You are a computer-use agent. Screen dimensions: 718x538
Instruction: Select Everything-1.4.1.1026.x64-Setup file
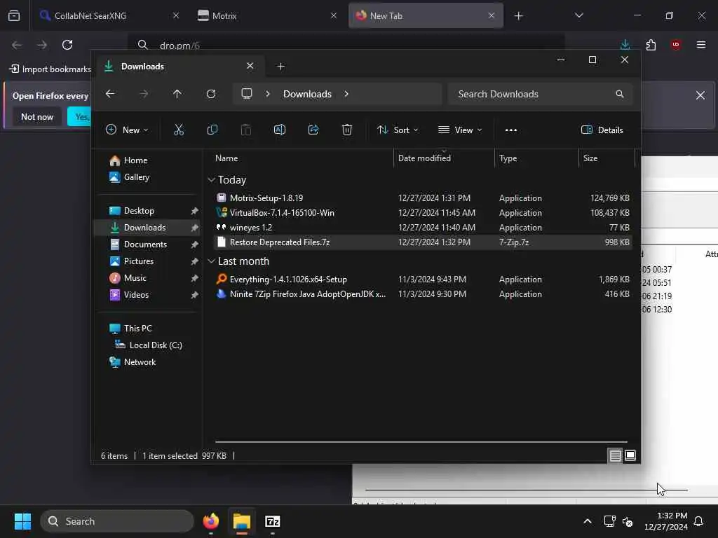423,280
